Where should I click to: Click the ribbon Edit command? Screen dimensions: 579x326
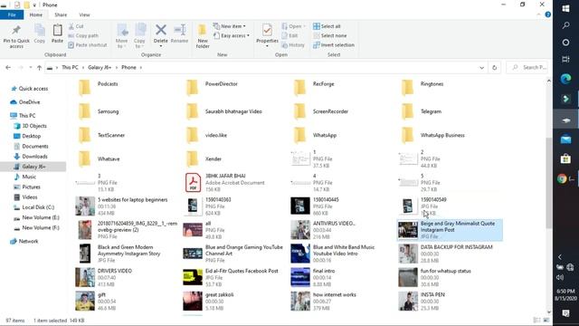(289, 35)
